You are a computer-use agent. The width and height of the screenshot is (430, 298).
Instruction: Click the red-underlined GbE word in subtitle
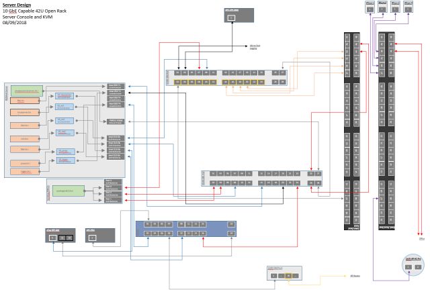[15, 10]
